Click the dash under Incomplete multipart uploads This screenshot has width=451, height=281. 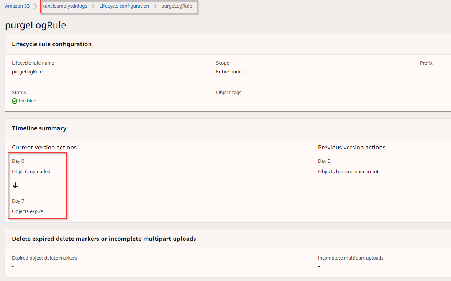[x=319, y=266]
